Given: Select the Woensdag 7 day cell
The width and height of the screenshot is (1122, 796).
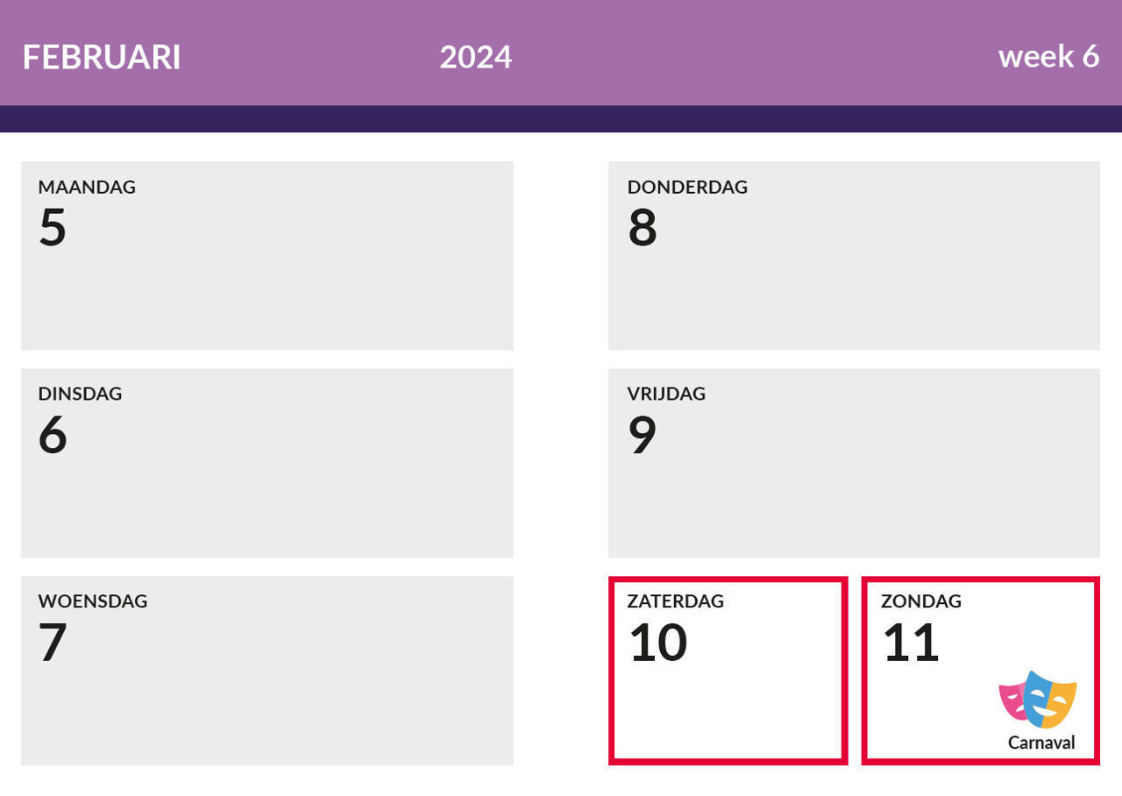Looking at the screenshot, I should 267,671.
